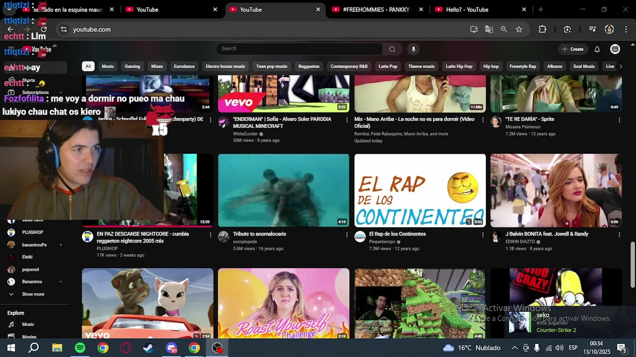Viewport: 636px width, 357px height.
Task: Select the Freestyle Rap filter chip
Action: coord(523,66)
